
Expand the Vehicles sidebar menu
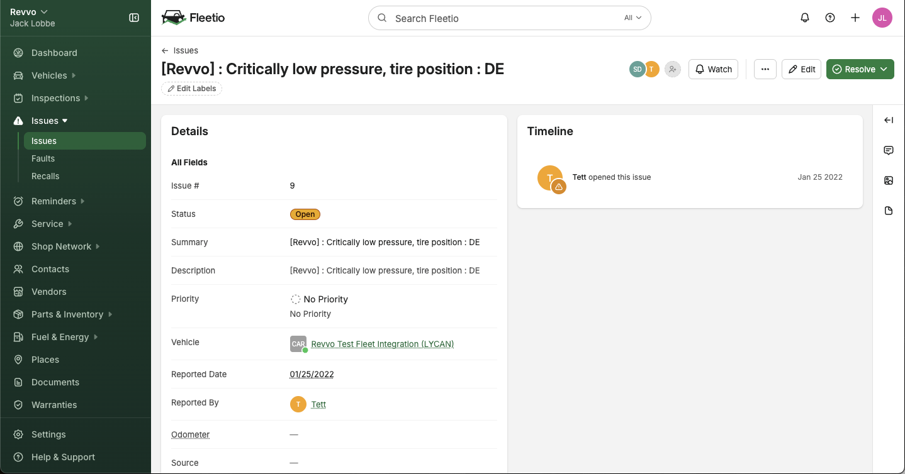pos(49,75)
